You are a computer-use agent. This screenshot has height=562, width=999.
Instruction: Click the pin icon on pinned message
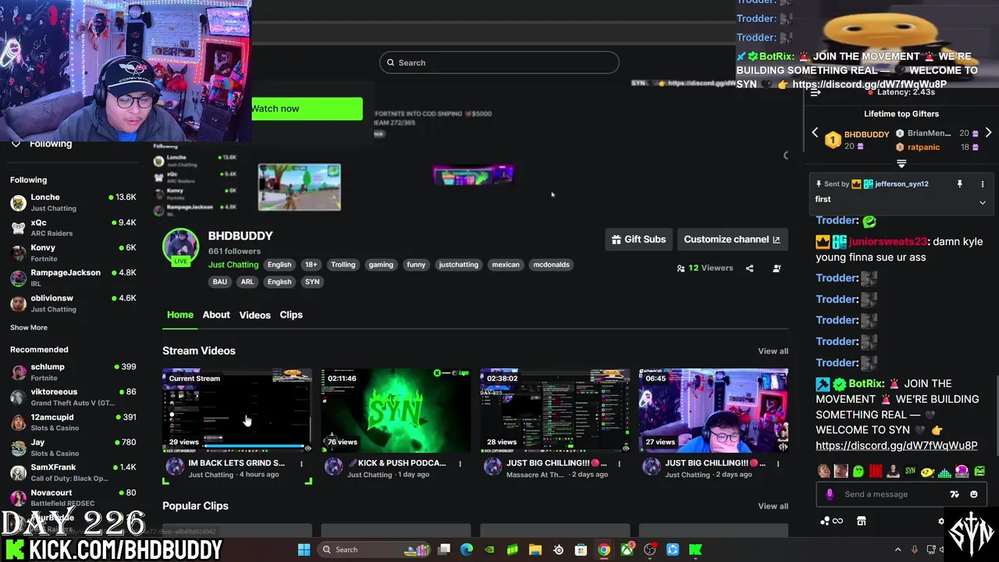(x=959, y=184)
